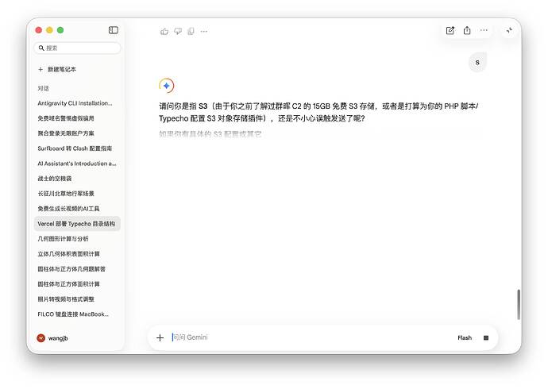Viewport: 548px width, 389px height.
Task: Click the chat vertical scrollbar
Action: tap(519, 305)
